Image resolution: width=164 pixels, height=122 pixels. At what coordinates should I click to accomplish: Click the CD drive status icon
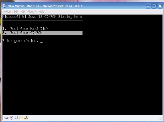tap(11, 118)
